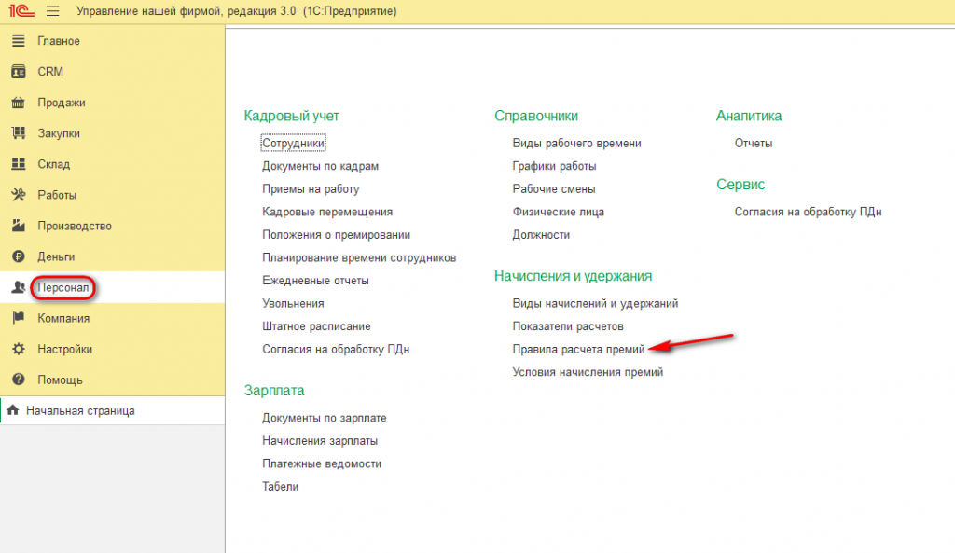Go to the Продажи section
The width and height of the screenshot is (955, 553).
62,103
